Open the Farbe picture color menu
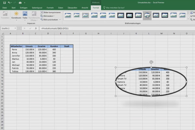Image resolution: width=195 pixels, height=130 pixels. 25,16
